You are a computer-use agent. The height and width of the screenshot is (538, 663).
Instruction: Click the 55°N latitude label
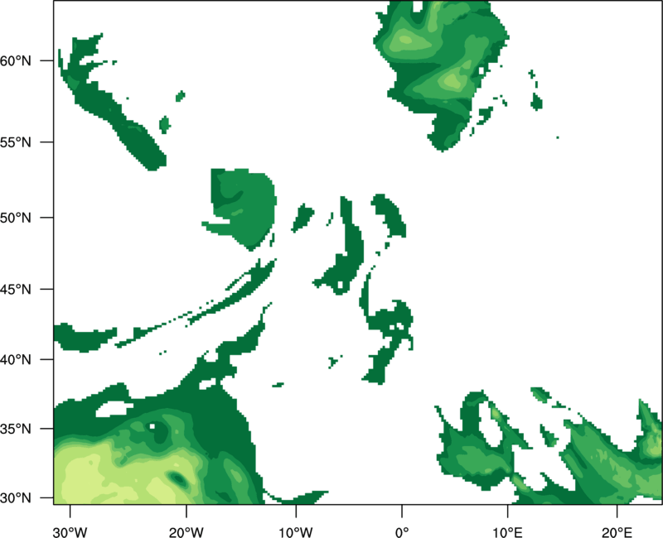[16, 142]
